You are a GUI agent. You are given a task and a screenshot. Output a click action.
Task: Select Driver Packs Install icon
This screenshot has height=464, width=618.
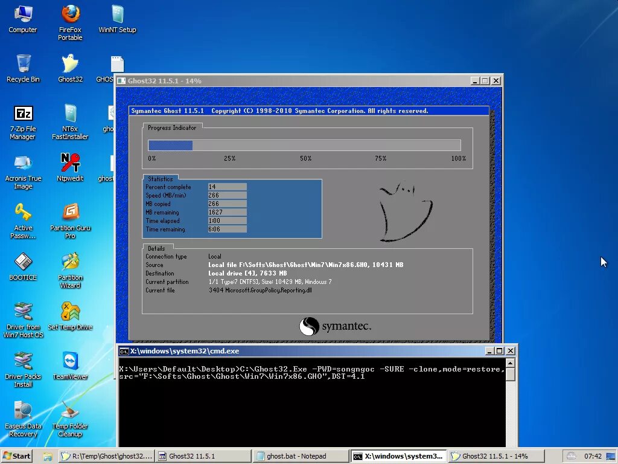point(23,370)
